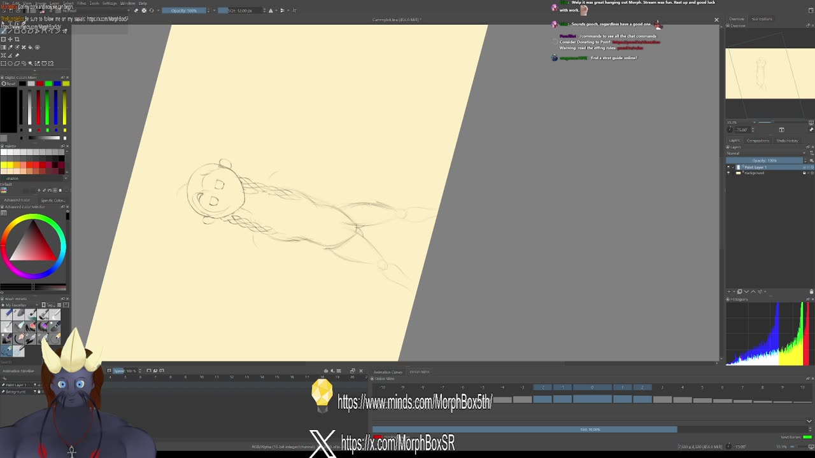This screenshot has width=815, height=458.
Task: Toggle the Overview pin icon
Action: [x=811, y=130]
